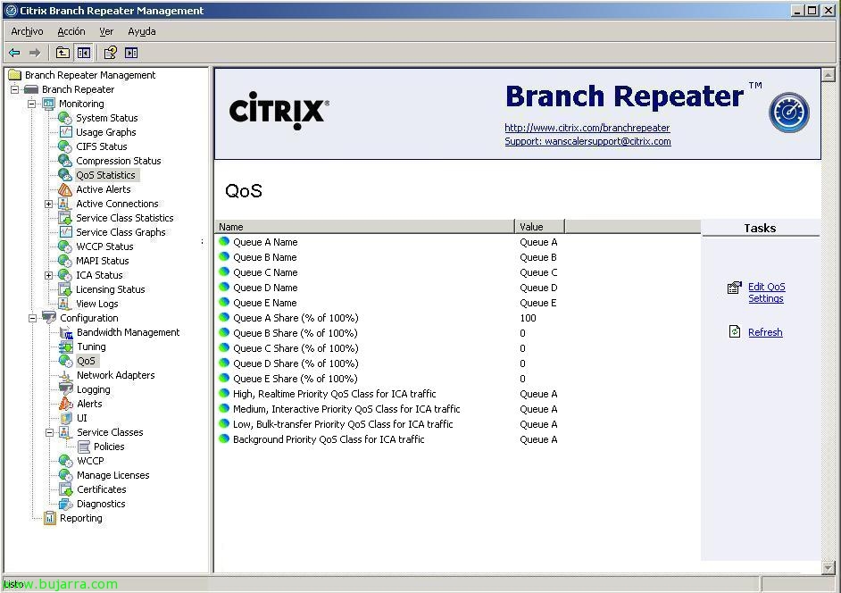Select the Policies tree item
The height and width of the screenshot is (593, 841).
109,447
